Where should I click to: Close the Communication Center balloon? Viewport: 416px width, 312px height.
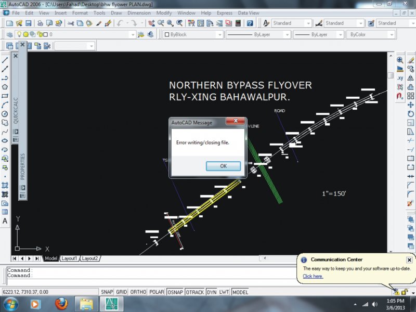pos(409,259)
